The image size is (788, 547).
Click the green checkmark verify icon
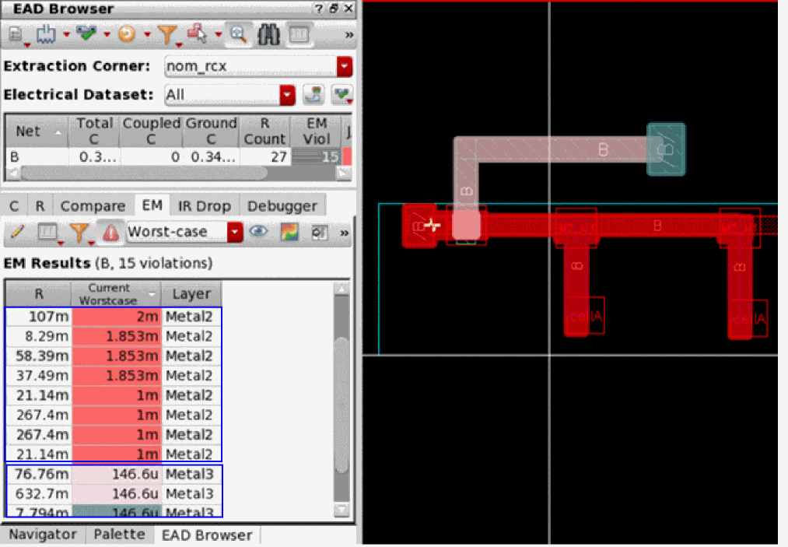(86, 34)
